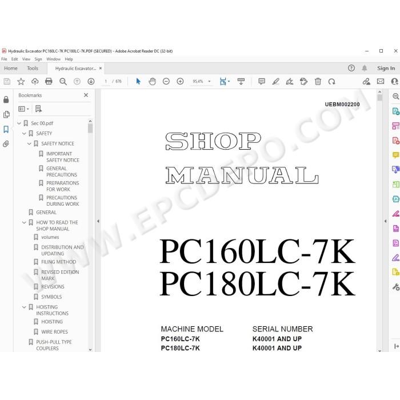This screenshot has width=400, height=400.
Task: Open the Edit menu
Action: click(14, 59)
